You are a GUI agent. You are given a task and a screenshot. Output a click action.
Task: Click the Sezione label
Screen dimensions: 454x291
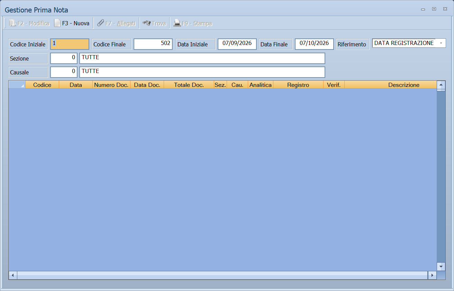tap(28, 58)
